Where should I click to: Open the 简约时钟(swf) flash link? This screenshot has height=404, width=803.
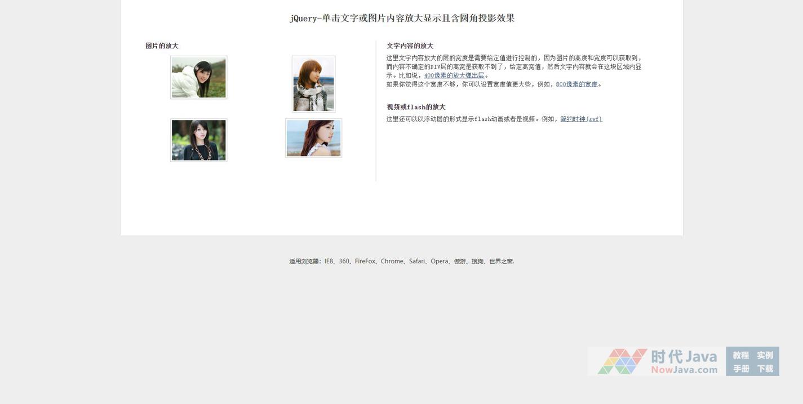(581, 119)
